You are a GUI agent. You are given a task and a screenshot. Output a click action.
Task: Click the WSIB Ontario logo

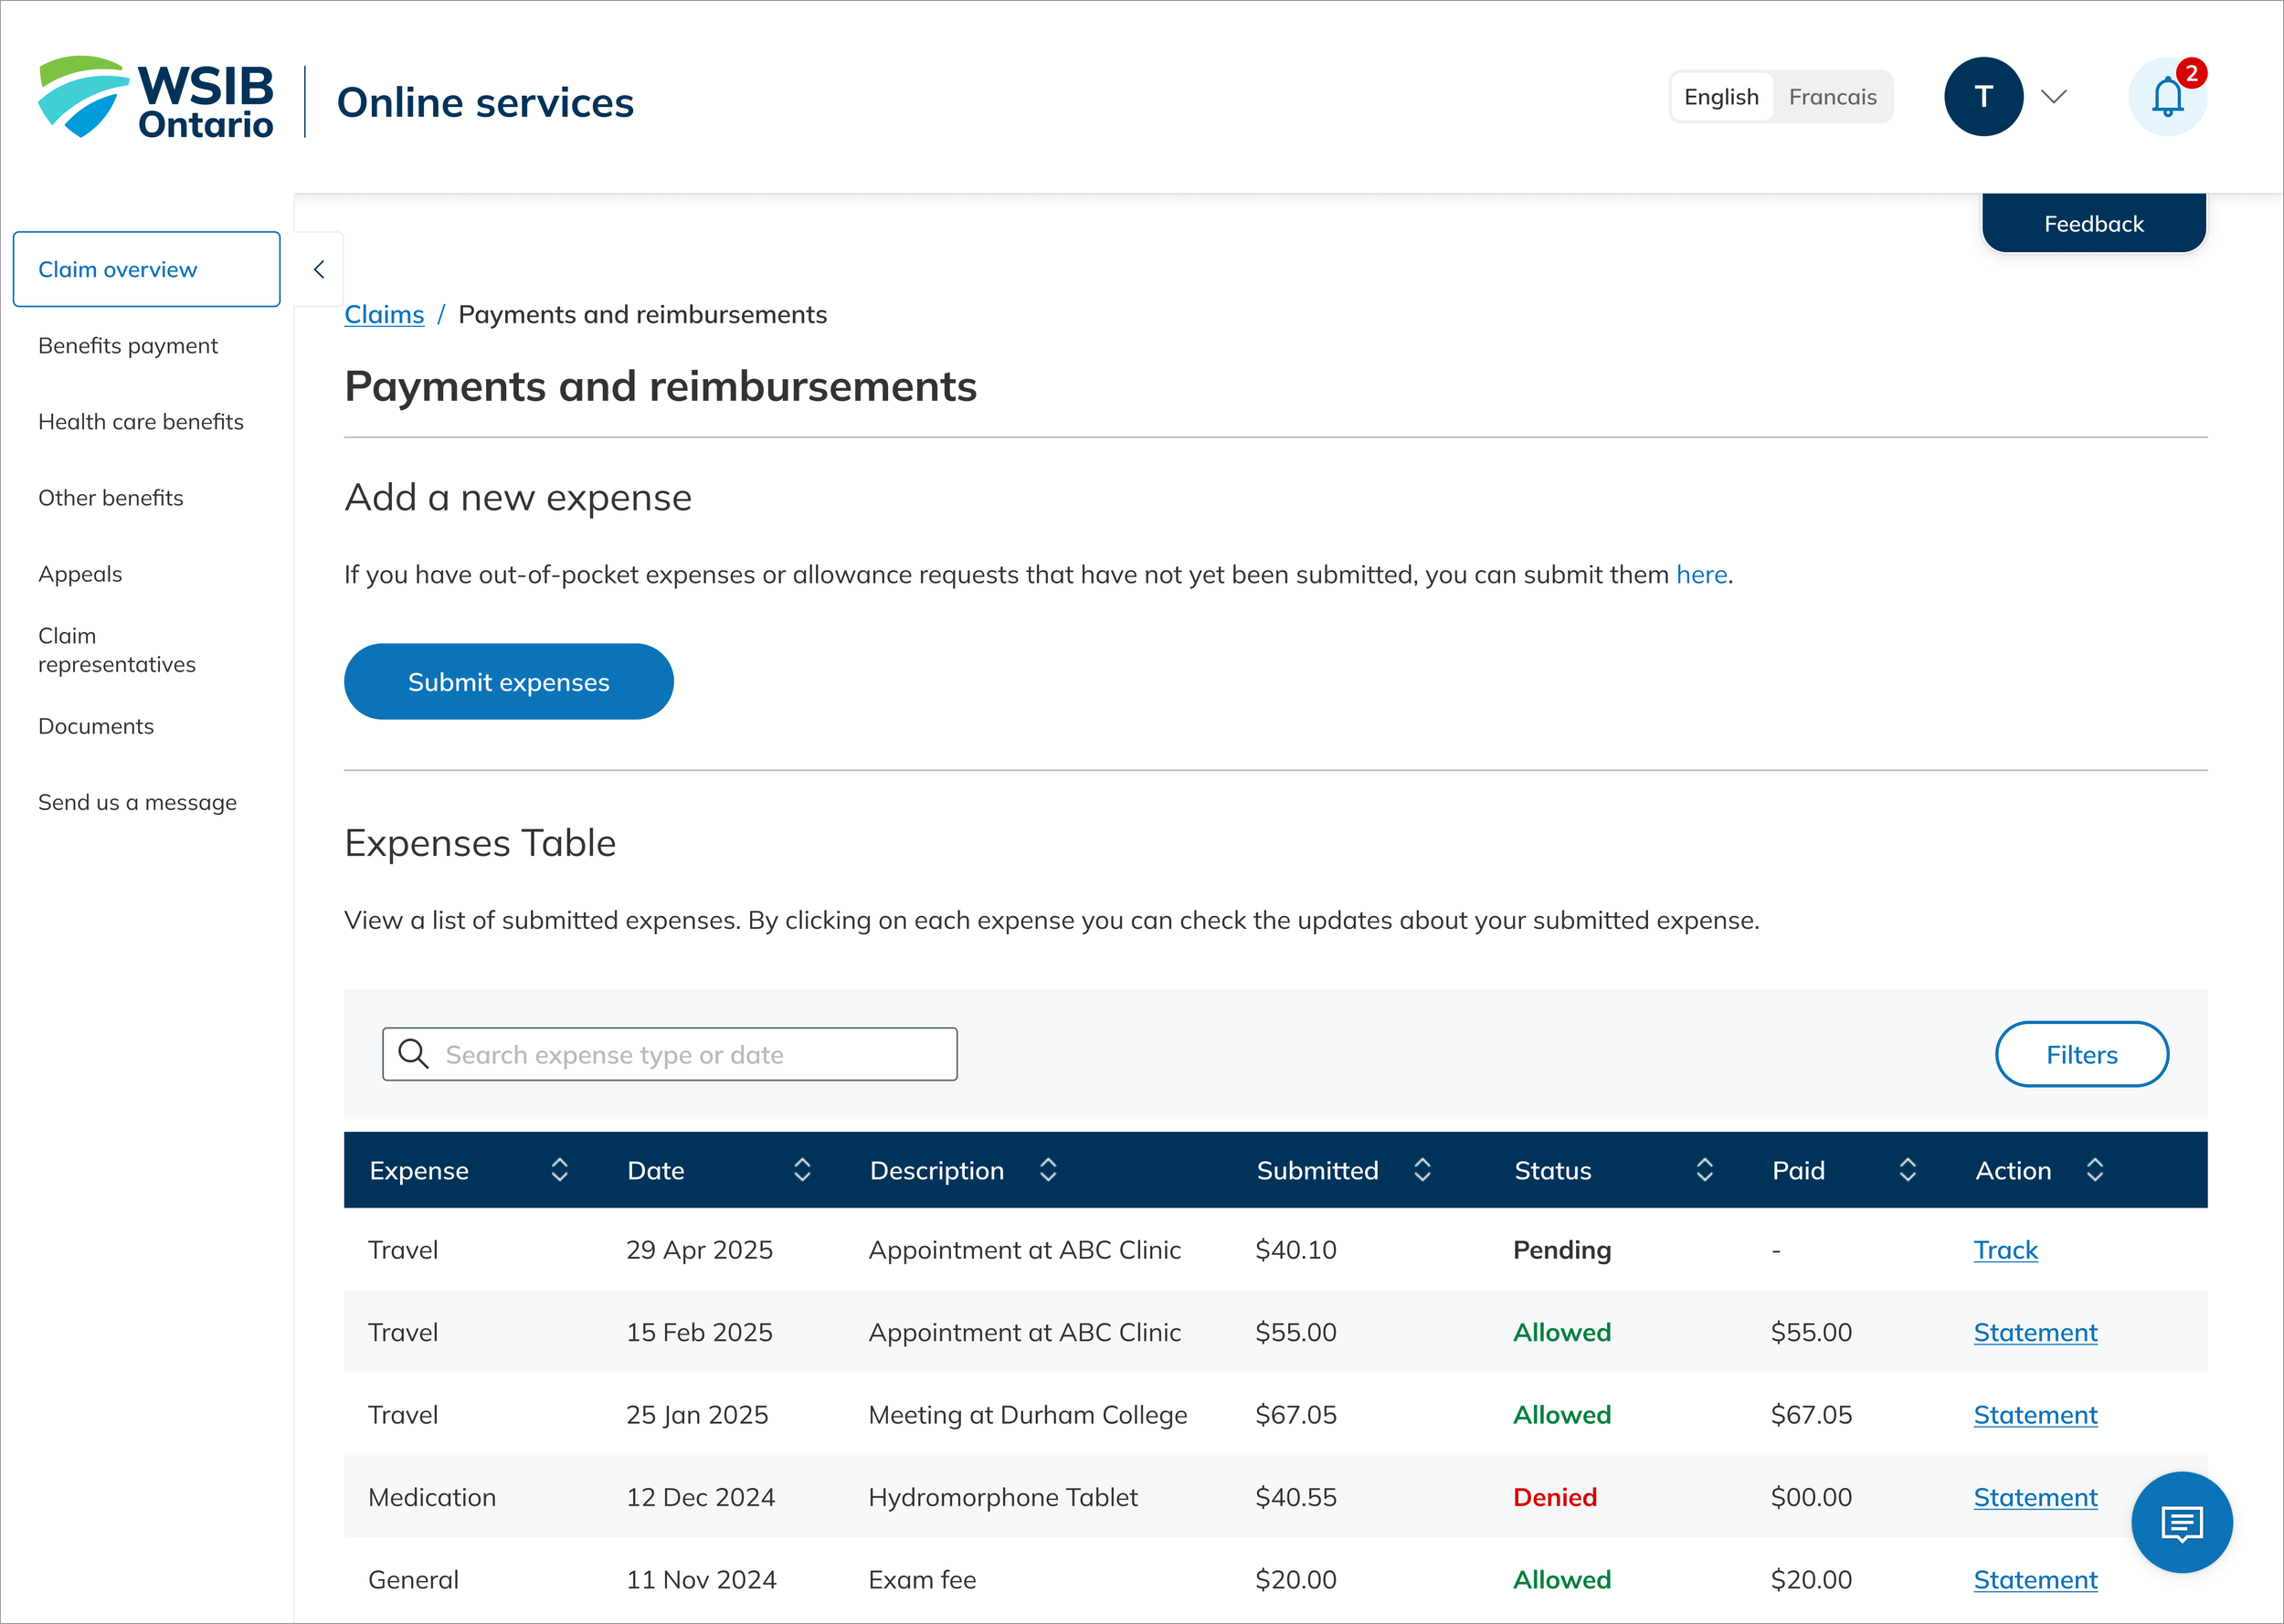pos(156,98)
